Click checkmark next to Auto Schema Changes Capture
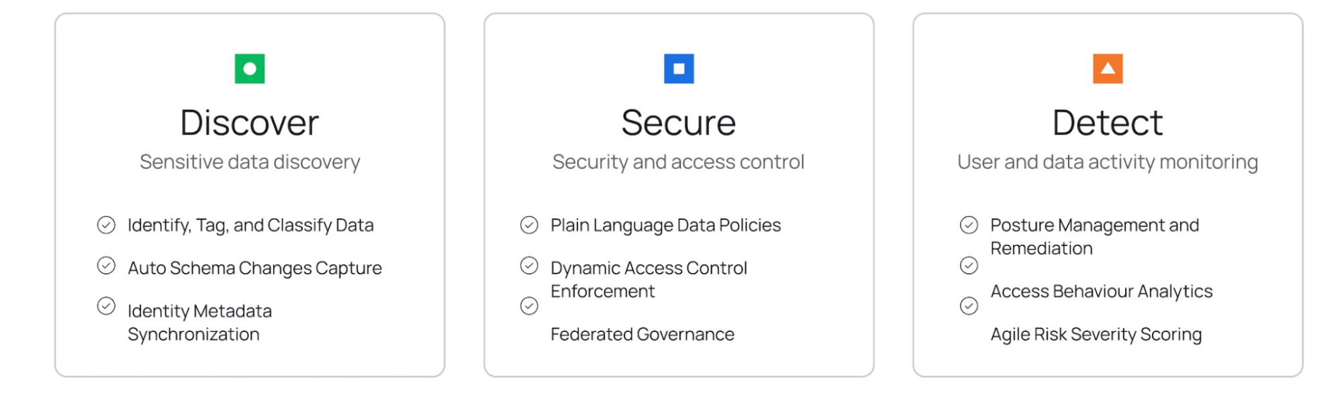Viewport: 1342px width, 393px height. (106, 266)
